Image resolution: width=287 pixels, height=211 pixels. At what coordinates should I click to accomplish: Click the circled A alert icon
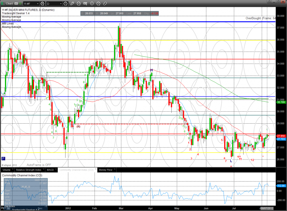(98, 4)
